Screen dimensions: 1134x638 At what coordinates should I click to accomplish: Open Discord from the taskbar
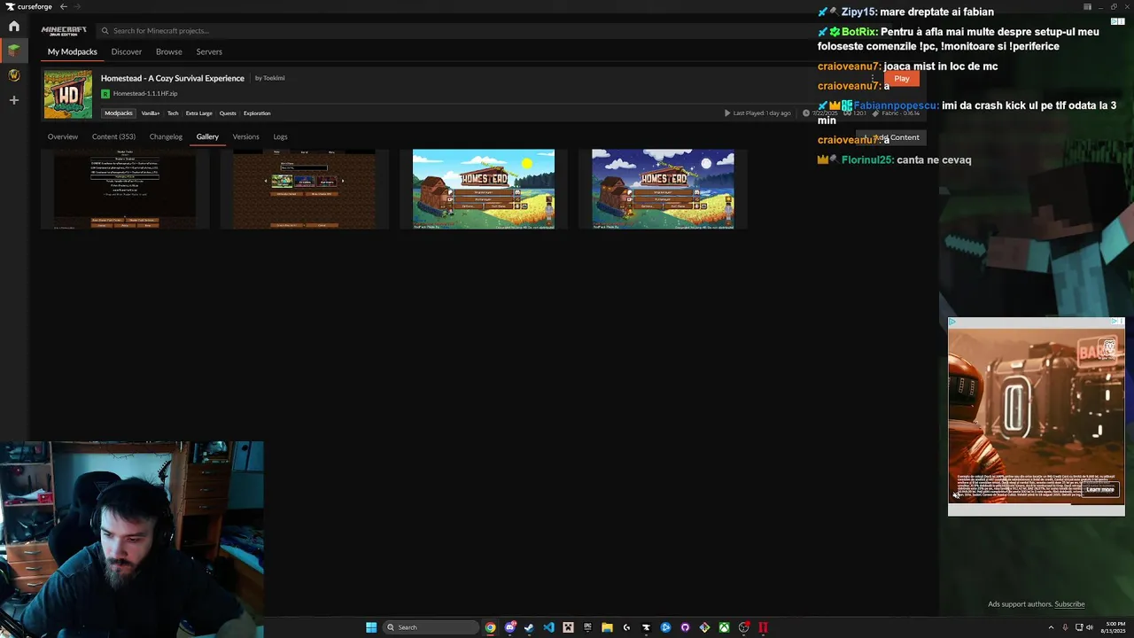pyautogui.click(x=510, y=627)
